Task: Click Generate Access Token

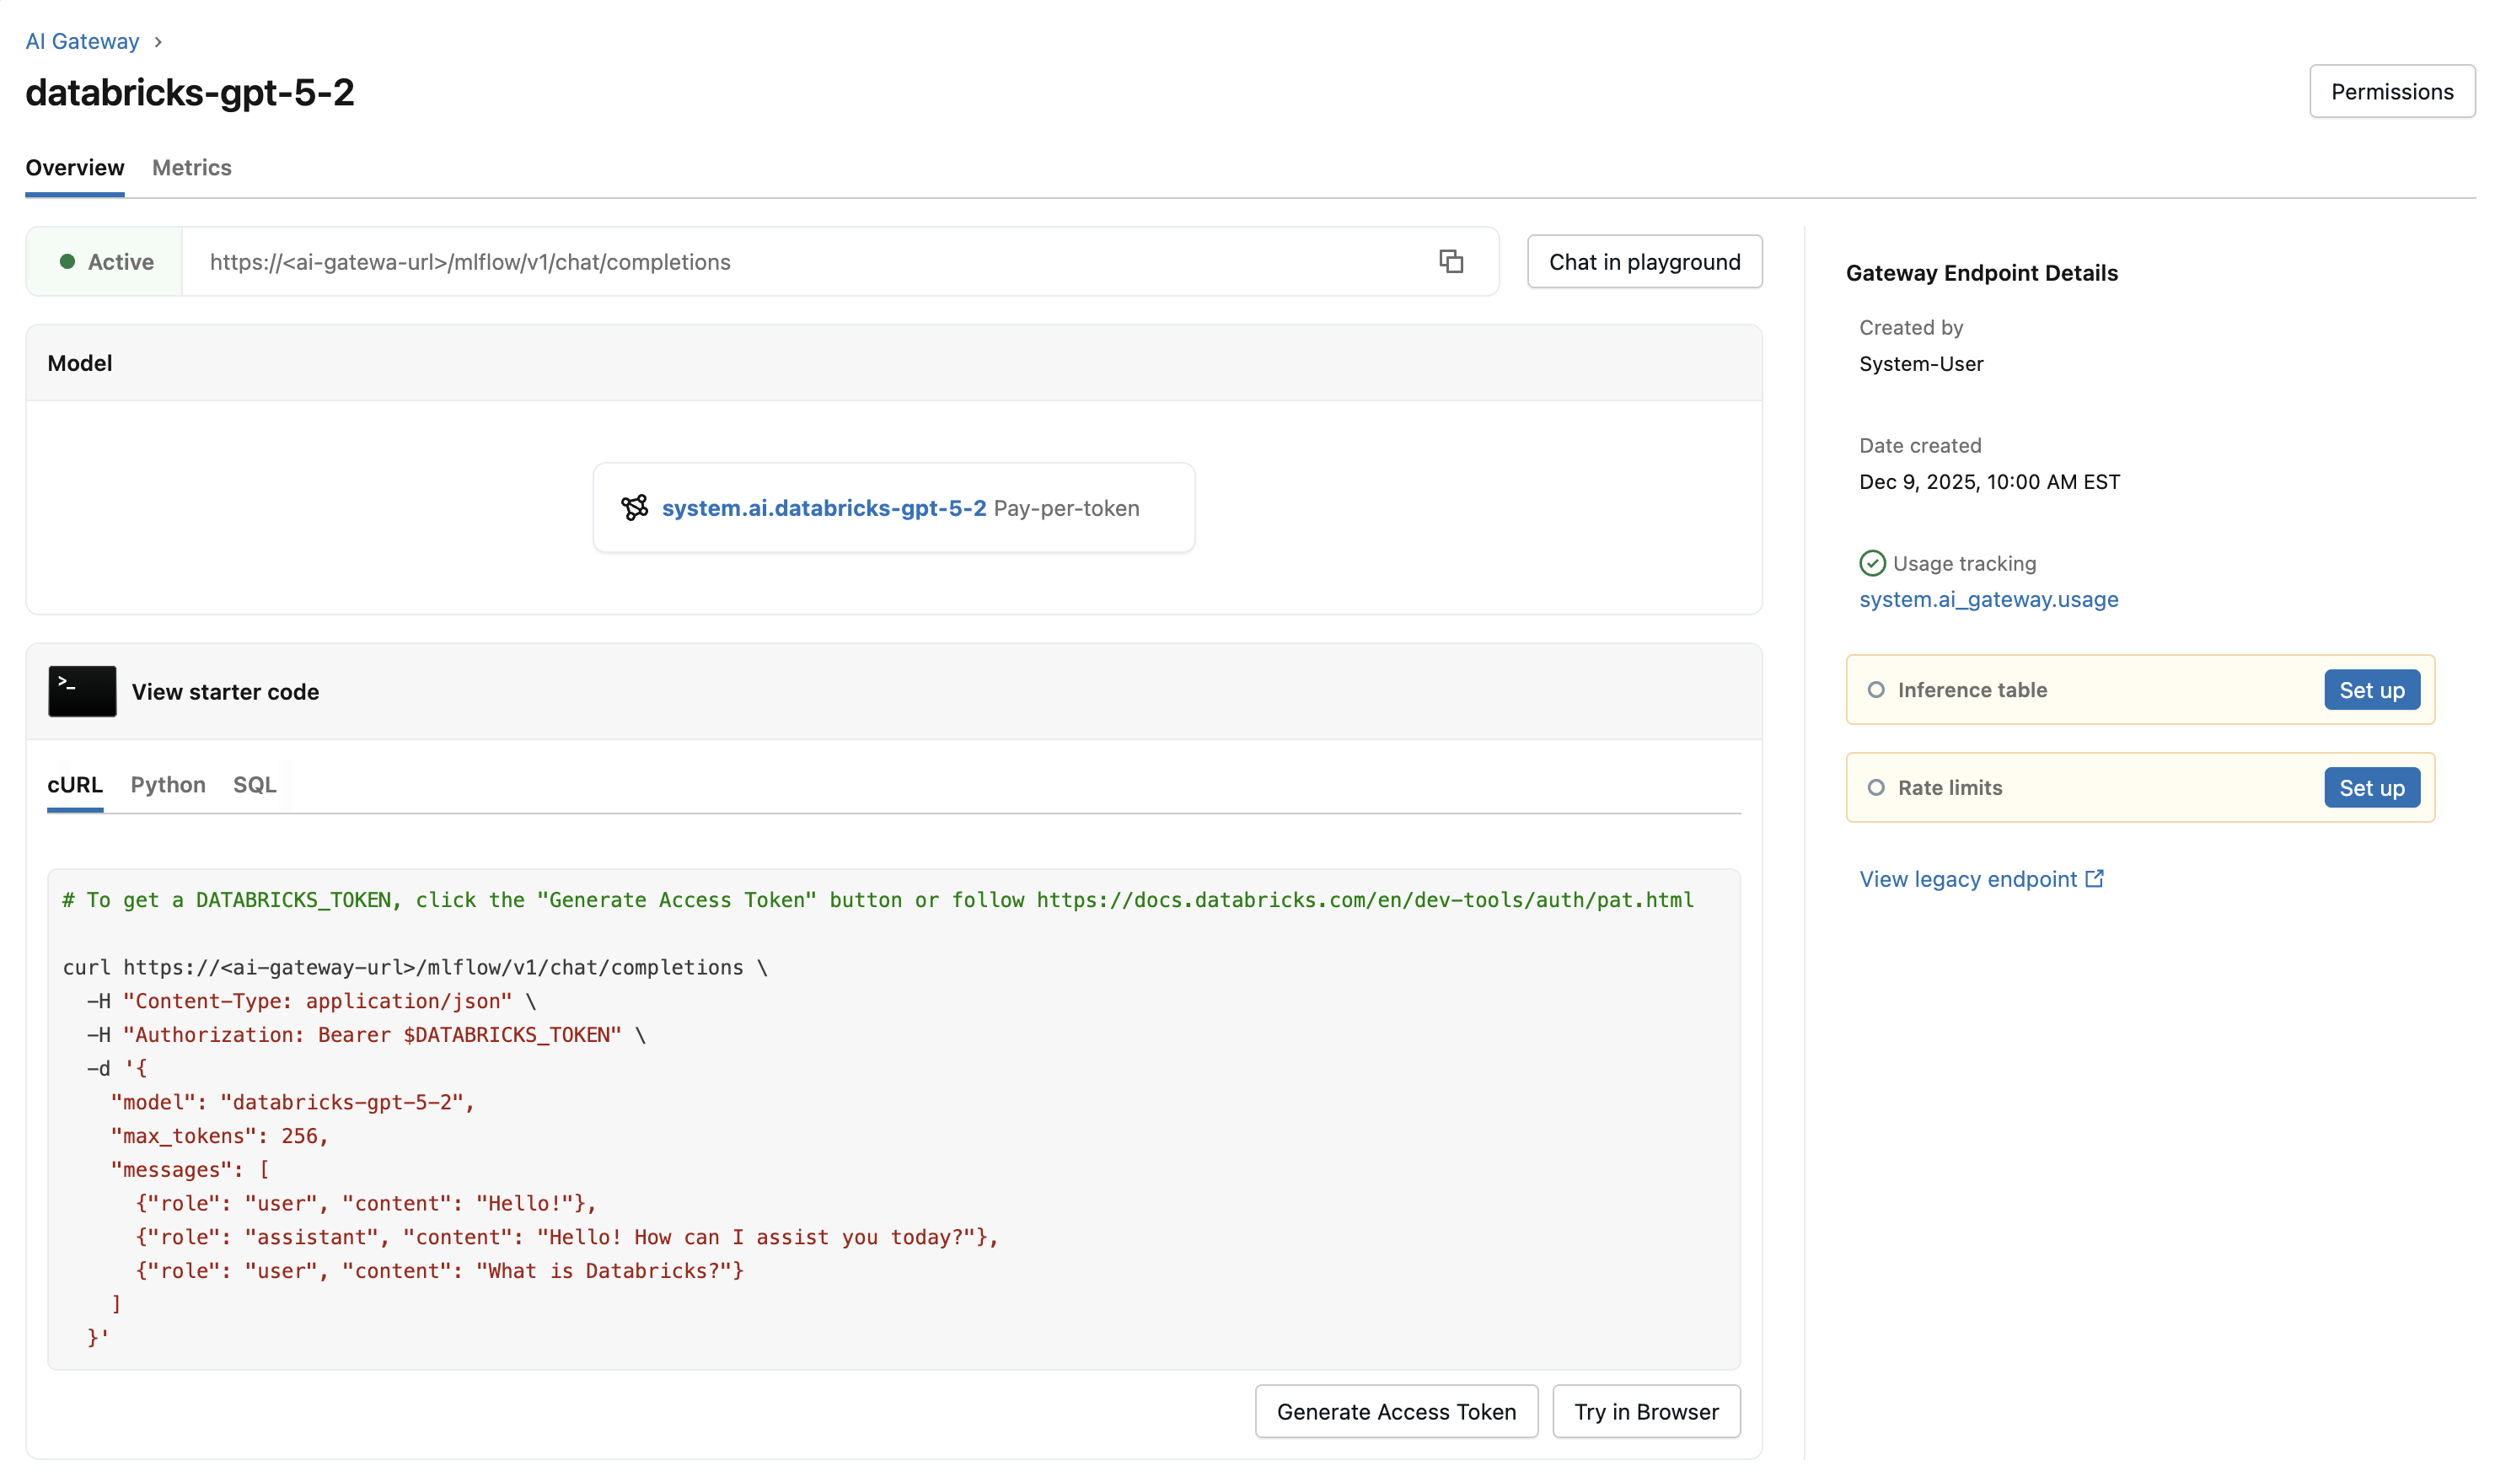Action: (x=1396, y=1411)
